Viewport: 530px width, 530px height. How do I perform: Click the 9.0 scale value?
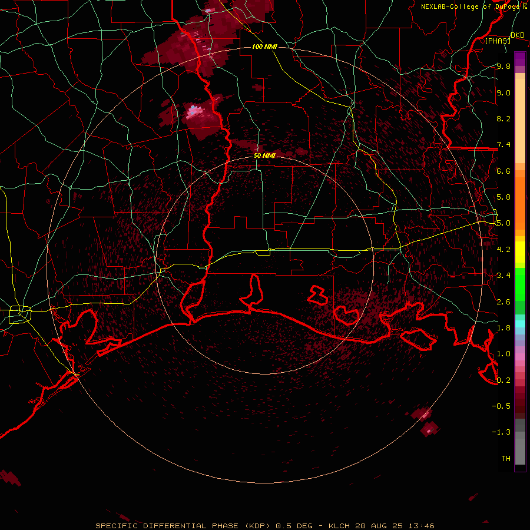point(503,92)
